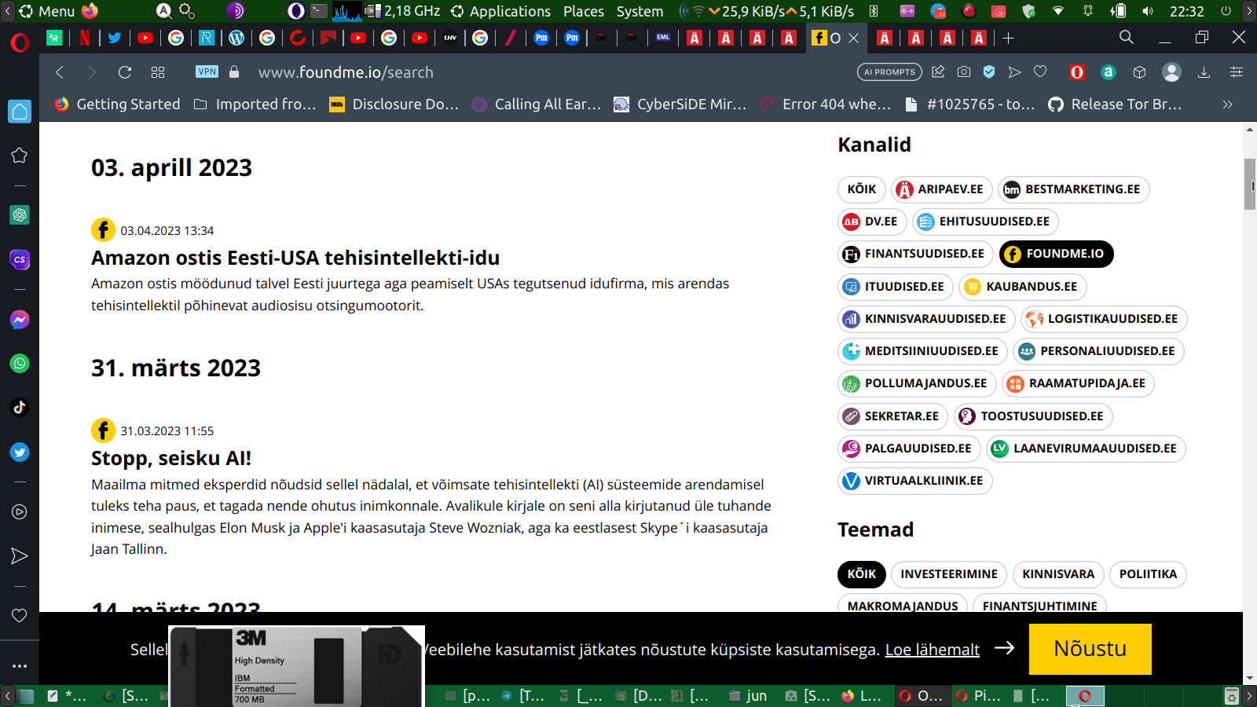The height and width of the screenshot is (707, 1257).
Task: Open the Speed Dial start page grid
Action: [x=158, y=72]
